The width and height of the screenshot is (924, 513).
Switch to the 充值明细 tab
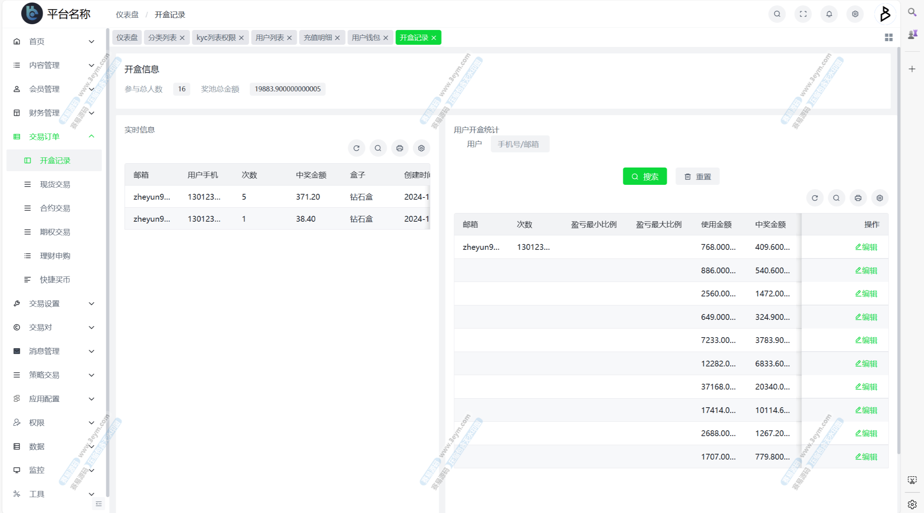point(318,38)
